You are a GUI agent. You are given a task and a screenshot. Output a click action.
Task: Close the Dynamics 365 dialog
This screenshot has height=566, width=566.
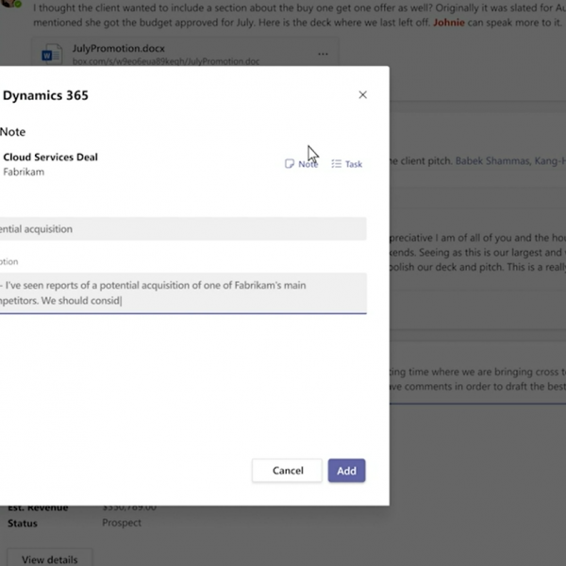coord(362,95)
